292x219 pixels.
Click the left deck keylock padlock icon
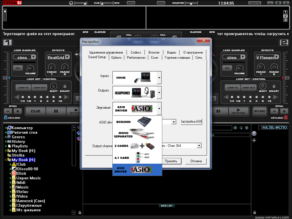6,117
